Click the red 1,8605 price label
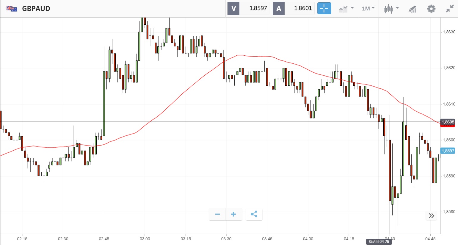458x245 pixels. 448,122
